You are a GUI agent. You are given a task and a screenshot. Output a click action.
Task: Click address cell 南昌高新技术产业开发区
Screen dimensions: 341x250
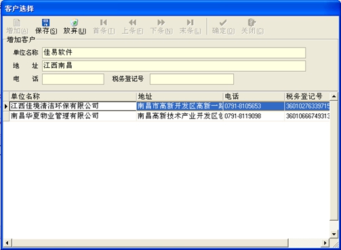coord(180,116)
